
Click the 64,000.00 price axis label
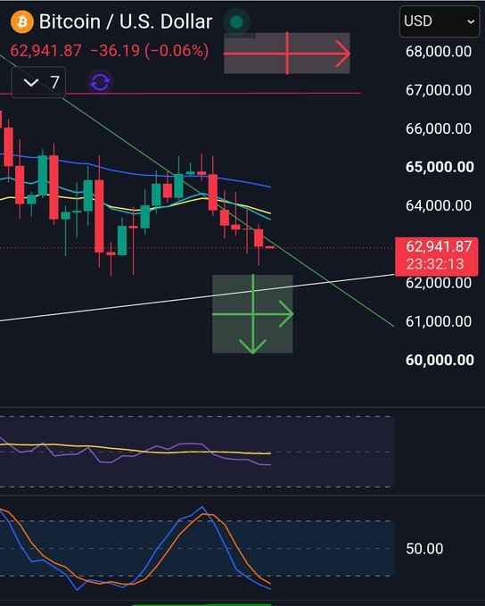click(439, 205)
